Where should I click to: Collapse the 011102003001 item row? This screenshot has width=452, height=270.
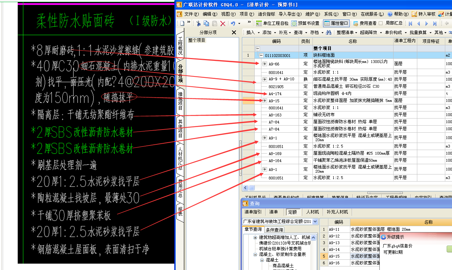(261, 55)
